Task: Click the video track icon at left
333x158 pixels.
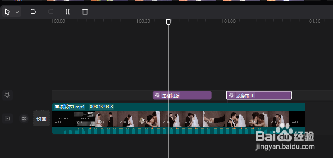Action: pos(7,118)
